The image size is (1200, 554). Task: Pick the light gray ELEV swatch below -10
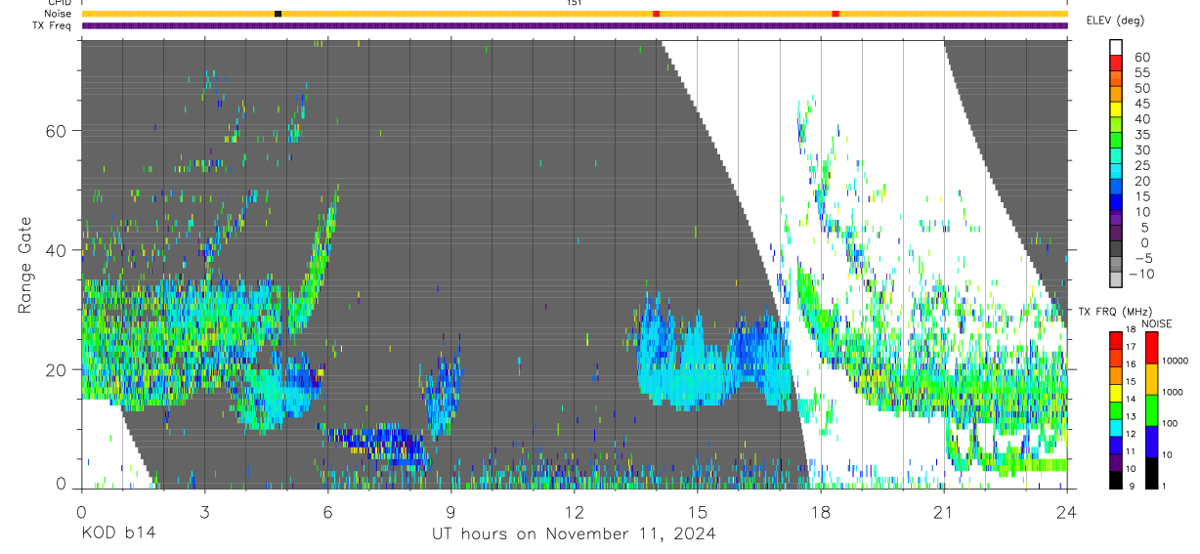click(1117, 279)
